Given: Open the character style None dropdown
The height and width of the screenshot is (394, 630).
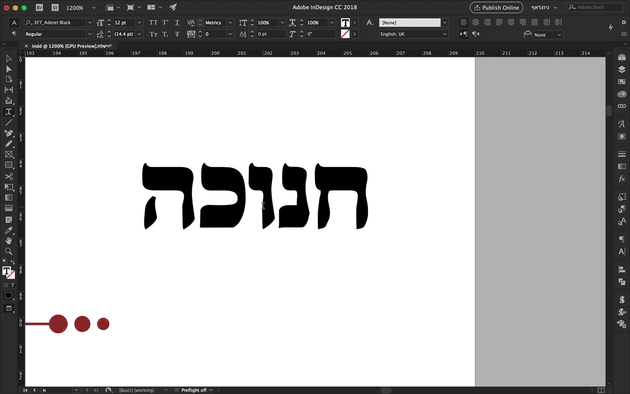Looking at the screenshot, I should (445, 22).
